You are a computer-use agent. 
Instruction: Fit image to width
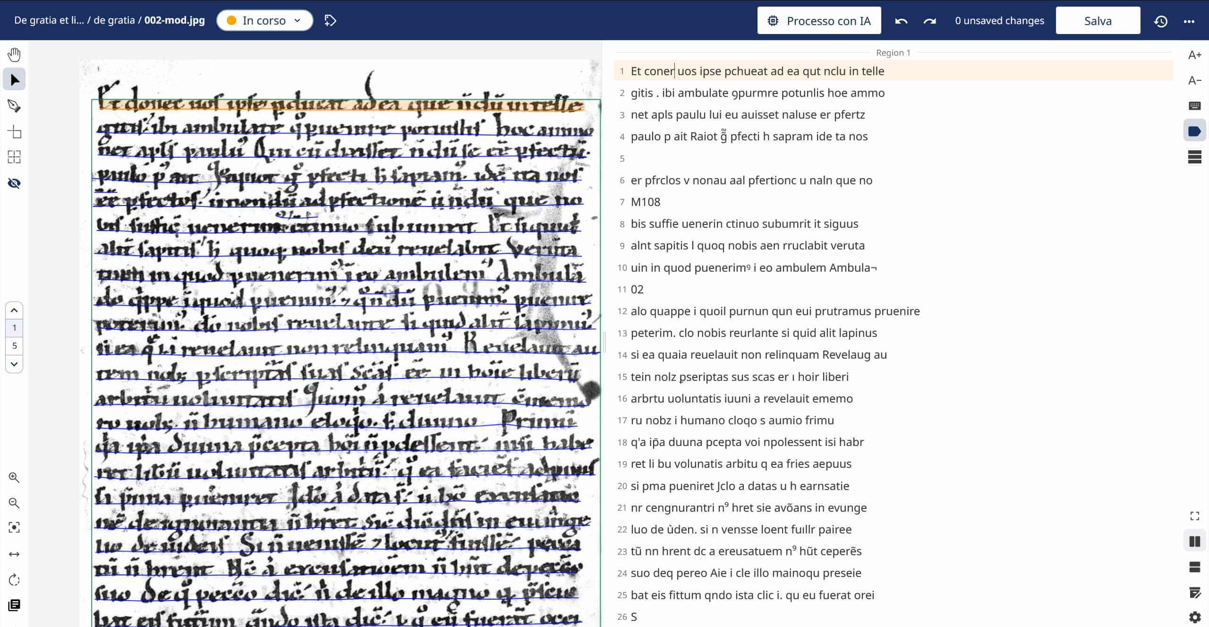point(14,554)
